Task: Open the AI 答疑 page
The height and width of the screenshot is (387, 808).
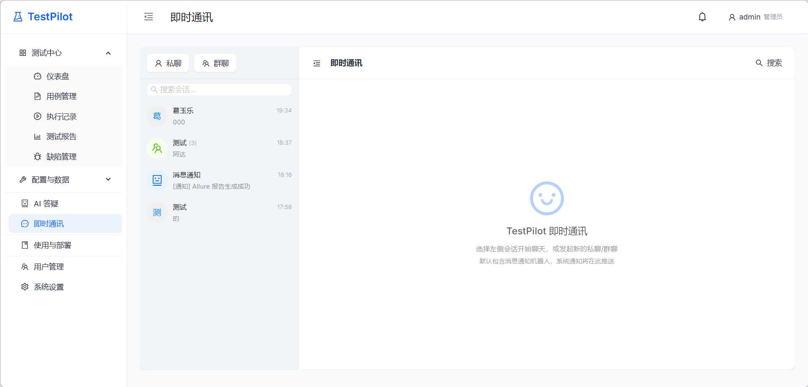Action: 46,204
